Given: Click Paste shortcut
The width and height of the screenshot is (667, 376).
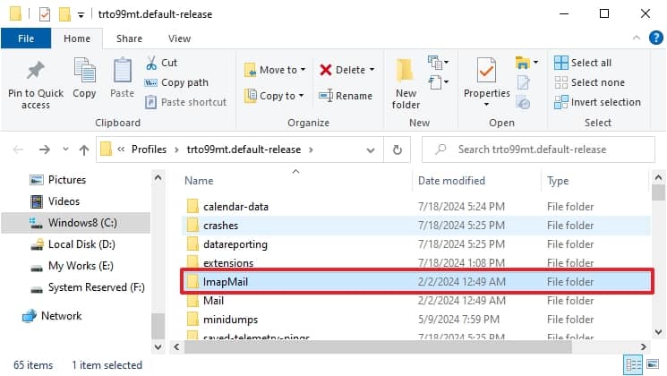Looking at the screenshot, I should point(185,102).
